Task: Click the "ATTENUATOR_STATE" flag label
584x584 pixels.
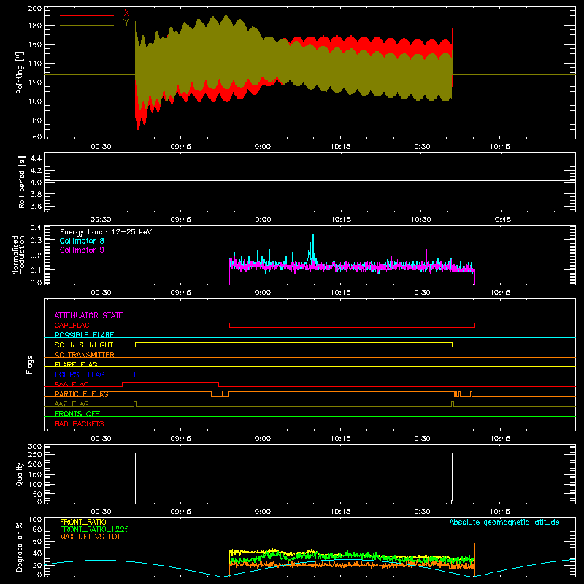Action: pyautogui.click(x=88, y=315)
